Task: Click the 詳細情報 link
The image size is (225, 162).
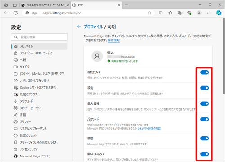Action: [x=114, y=40]
